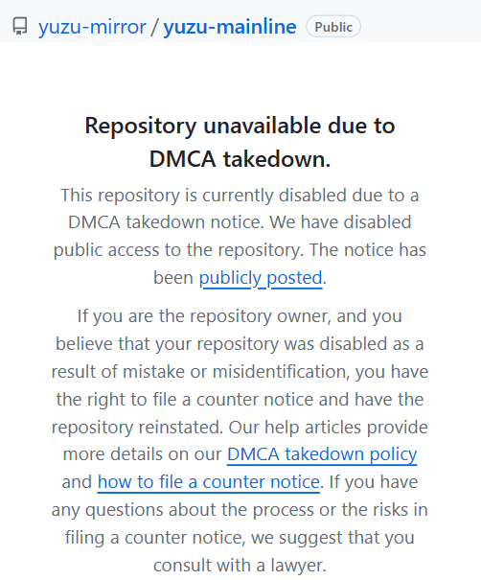The image size is (481, 580).
Task: Click 'repository reinstated. Our help articles' line
Action: pos(240,428)
